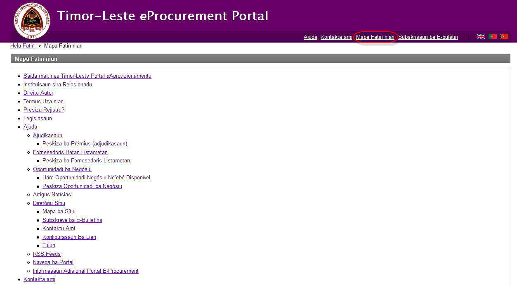Click the Presiza Rejistru? link
Screen dimensions: 517x286
coord(44,110)
